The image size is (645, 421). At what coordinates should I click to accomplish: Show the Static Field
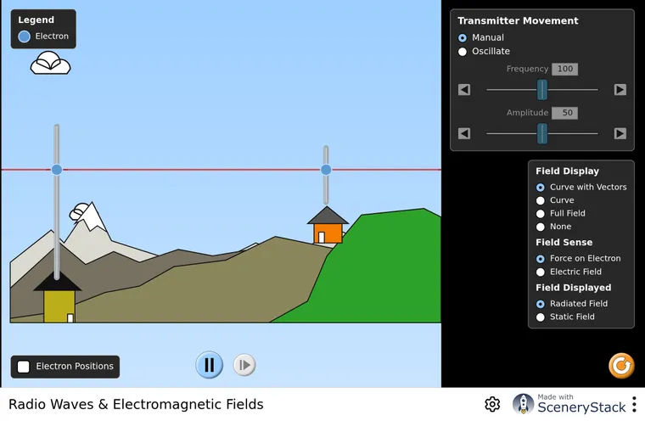[x=565, y=317]
